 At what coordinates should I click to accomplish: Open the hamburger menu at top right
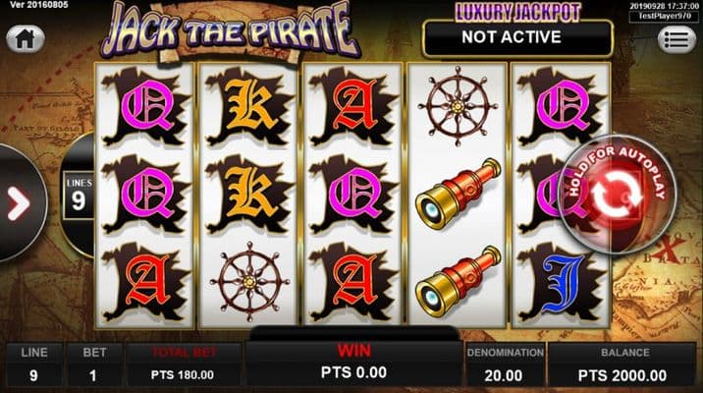click(x=676, y=39)
